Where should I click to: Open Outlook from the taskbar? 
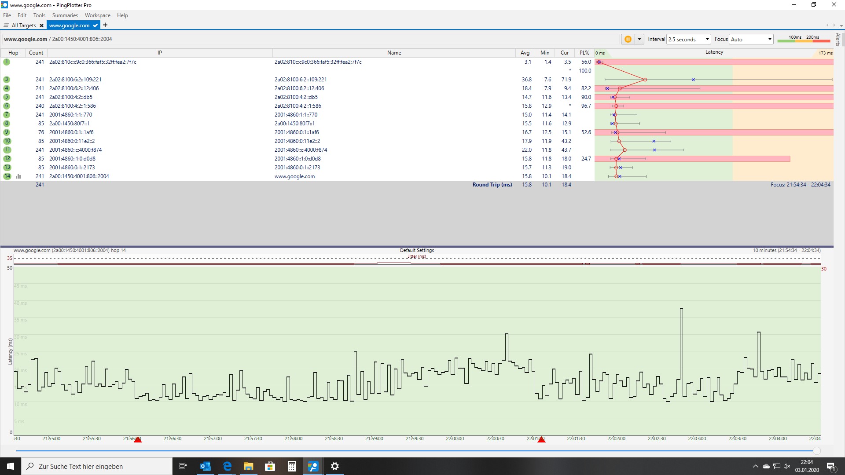[x=206, y=466]
